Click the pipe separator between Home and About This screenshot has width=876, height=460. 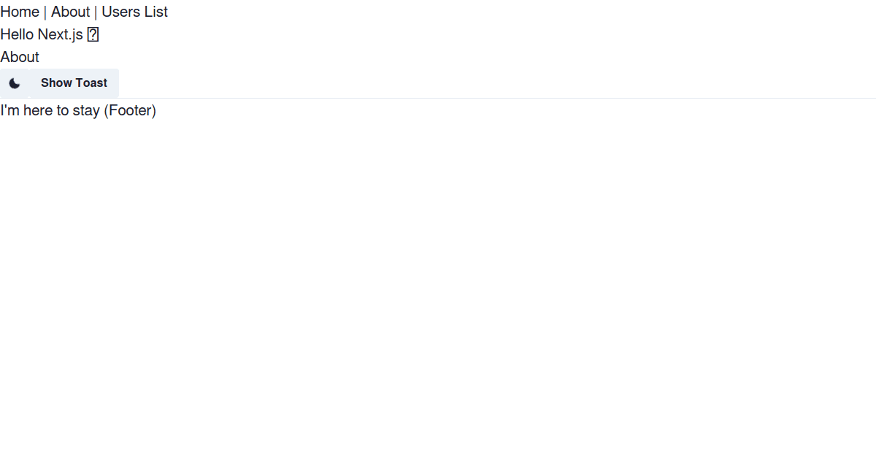pos(45,12)
